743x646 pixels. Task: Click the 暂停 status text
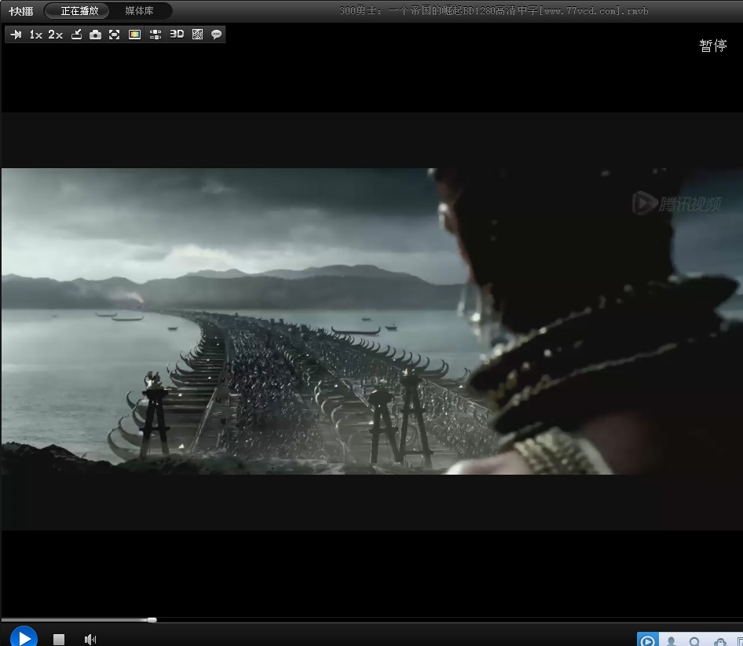click(713, 46)
